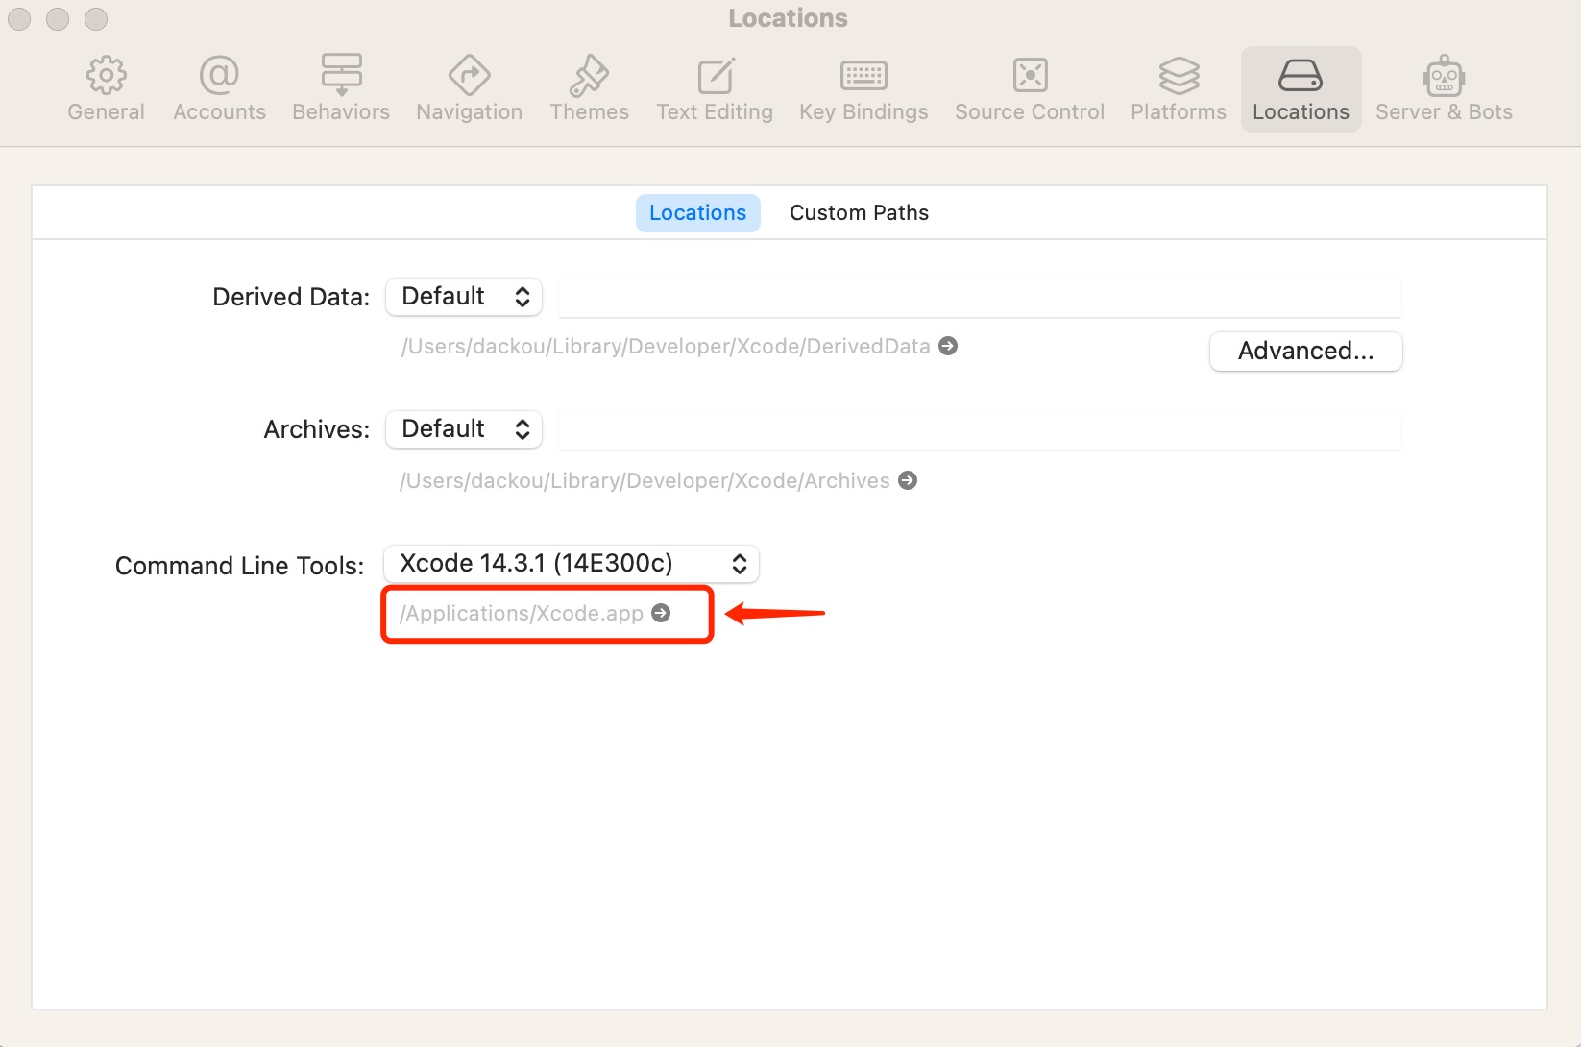Click the Xcode/Archives path text
The image size is (1581, 1047).
(x=645, y=481)
